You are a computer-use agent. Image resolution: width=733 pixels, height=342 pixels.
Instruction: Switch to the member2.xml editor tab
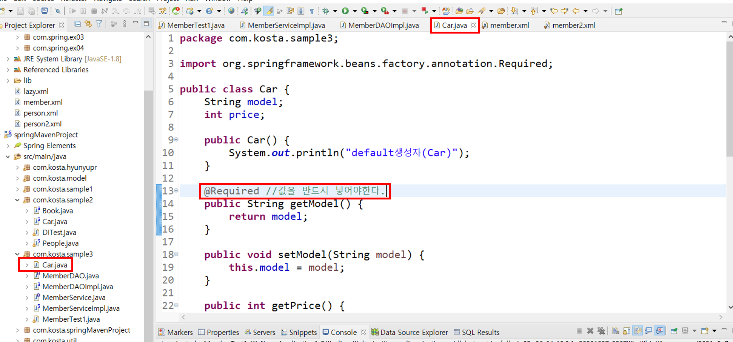[x=570, y=25]
